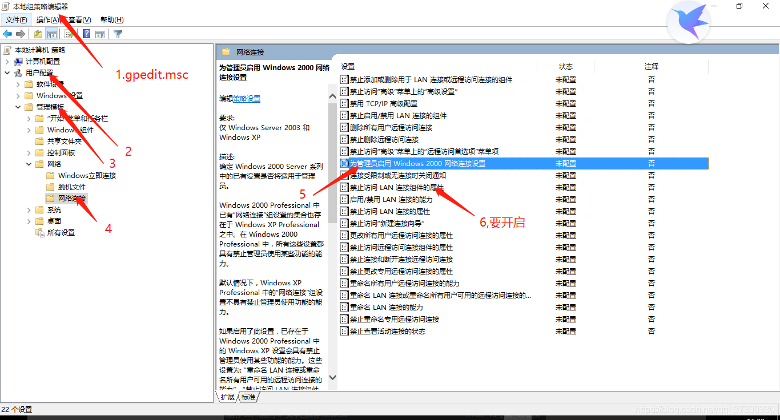Select row 禁止访问 LAN 连接的属性
This screenshot has height=420, width=780.
click(524, 211)
